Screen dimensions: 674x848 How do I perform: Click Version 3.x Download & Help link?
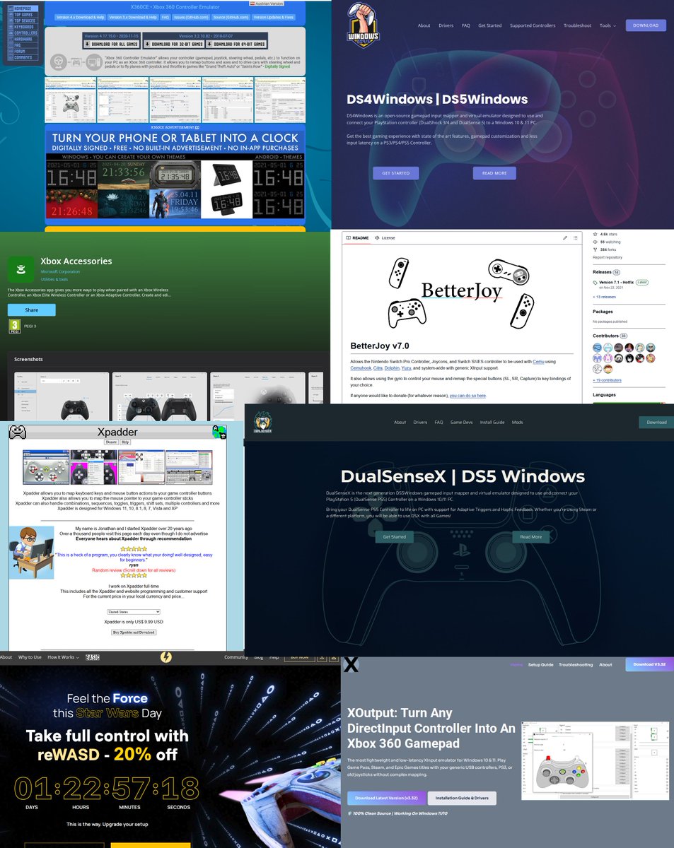(133, 17)
